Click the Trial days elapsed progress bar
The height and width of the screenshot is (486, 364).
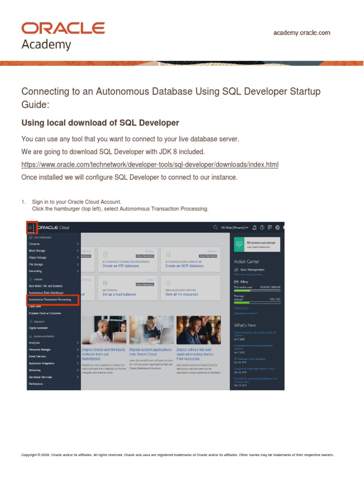point(257,302)
